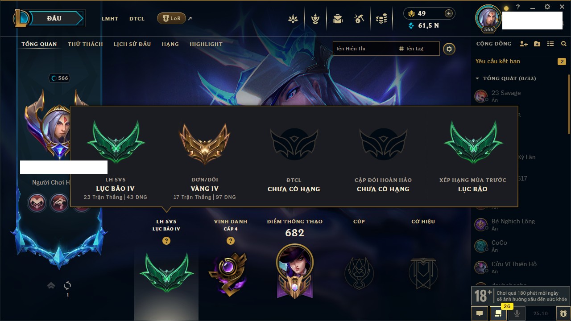This screenshot has width=571, height=321.
Task: Click the help icon above LH 5V5 rank
Action: pyautogui.click(x=166, y=241)
